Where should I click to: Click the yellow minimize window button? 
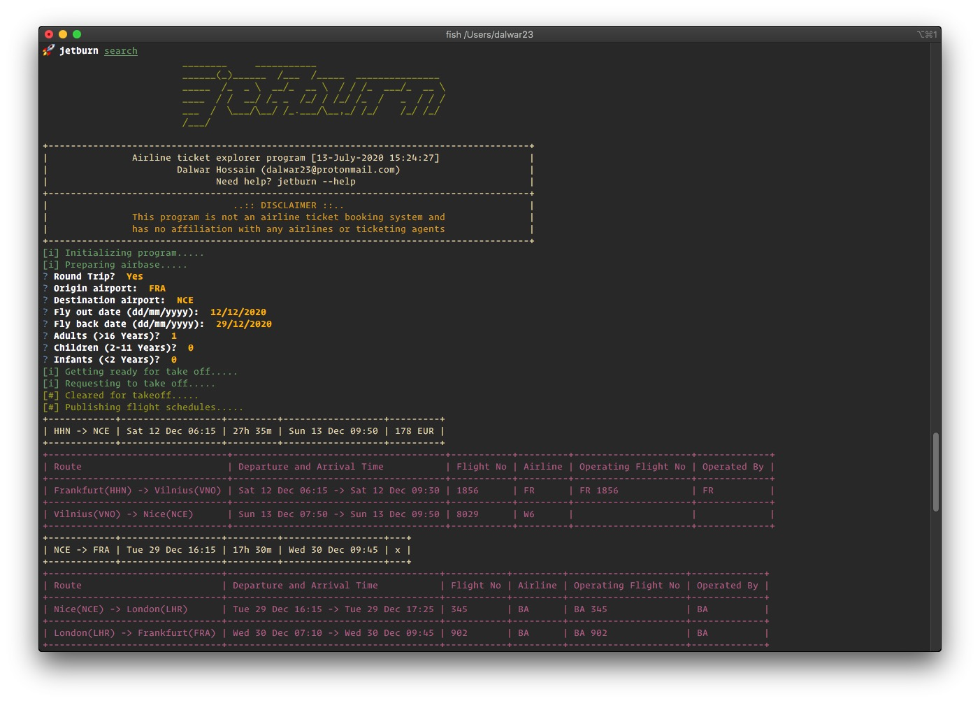[63, 34]
